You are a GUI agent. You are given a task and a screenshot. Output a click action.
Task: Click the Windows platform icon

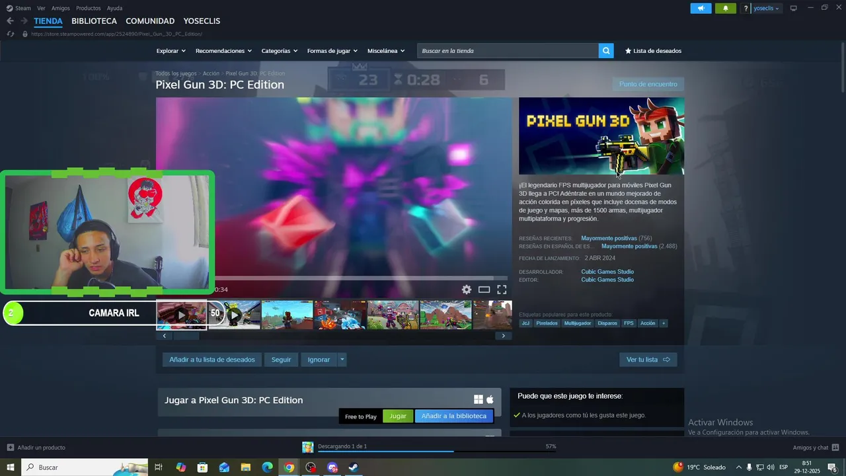click(x=479, y=399)
